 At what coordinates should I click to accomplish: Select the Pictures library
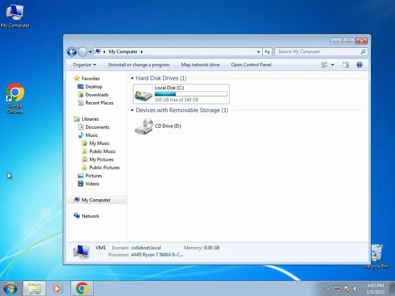click(x=89, y=176)
